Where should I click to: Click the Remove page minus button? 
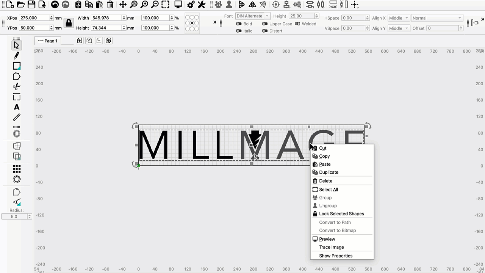click(x=99, y=41)
